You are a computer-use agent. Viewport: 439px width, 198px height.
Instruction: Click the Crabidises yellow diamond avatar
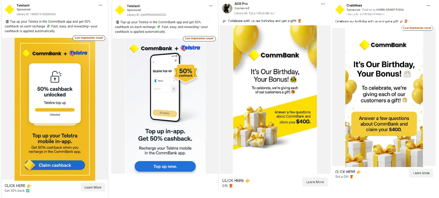coord(340,10)
